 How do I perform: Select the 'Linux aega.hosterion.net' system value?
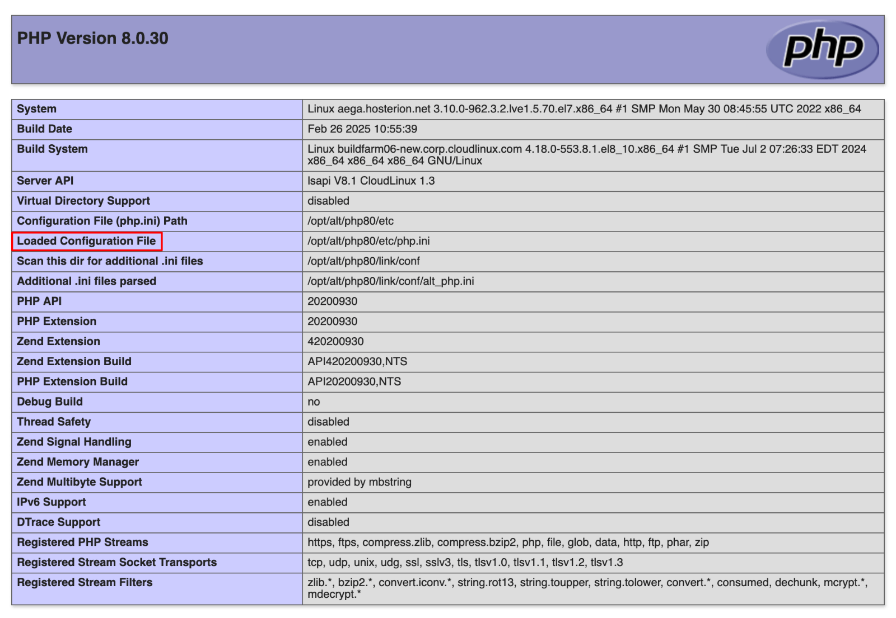click(584, 109)
